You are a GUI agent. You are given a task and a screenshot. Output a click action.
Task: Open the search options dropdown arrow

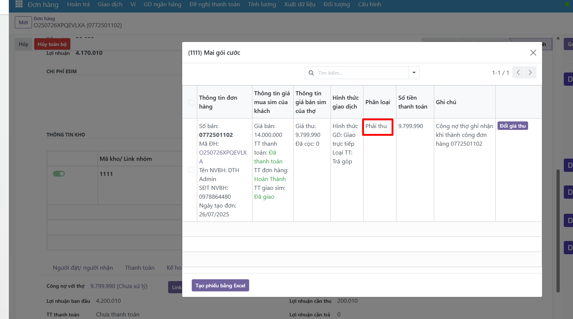[414, 72]
